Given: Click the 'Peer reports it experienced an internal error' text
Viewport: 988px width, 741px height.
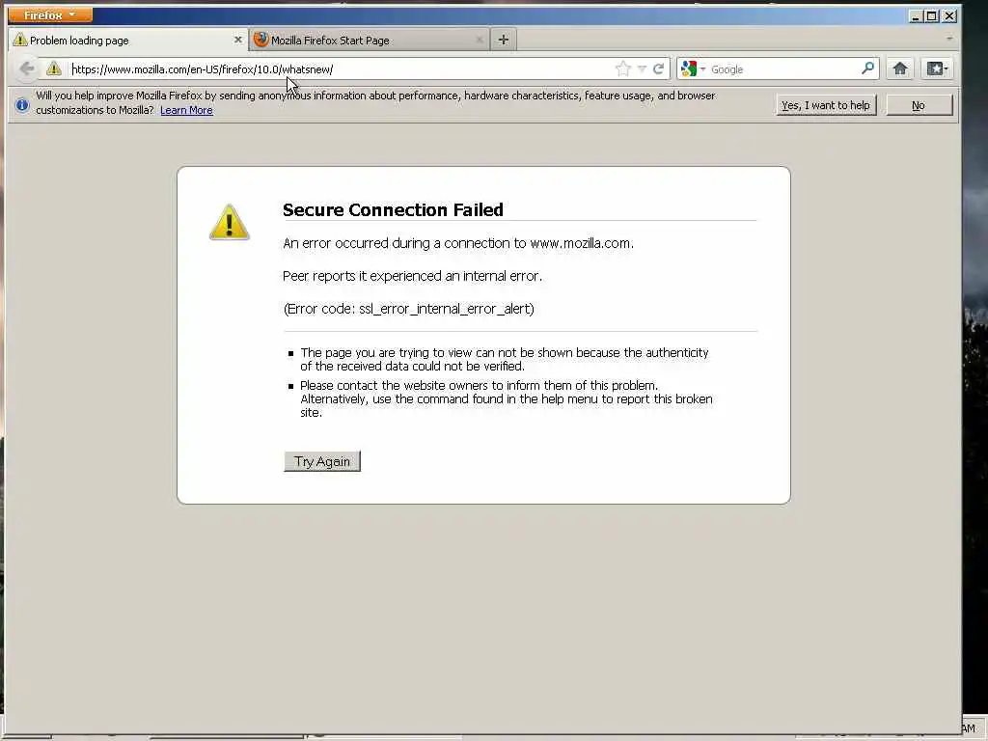Looking at the screenshot, I should [x=412, y=276].
